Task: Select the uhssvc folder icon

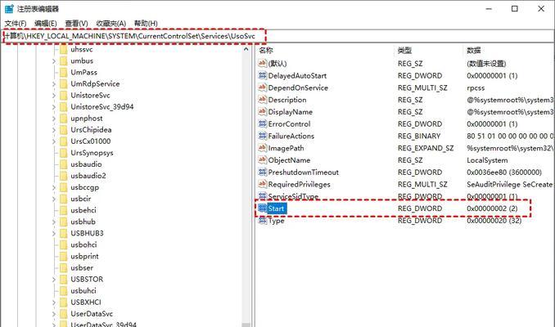Action: pyautogui.click(x=64, y=49)
